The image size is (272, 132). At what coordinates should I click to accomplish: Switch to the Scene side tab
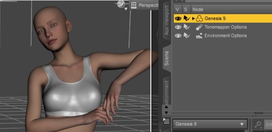167,58
